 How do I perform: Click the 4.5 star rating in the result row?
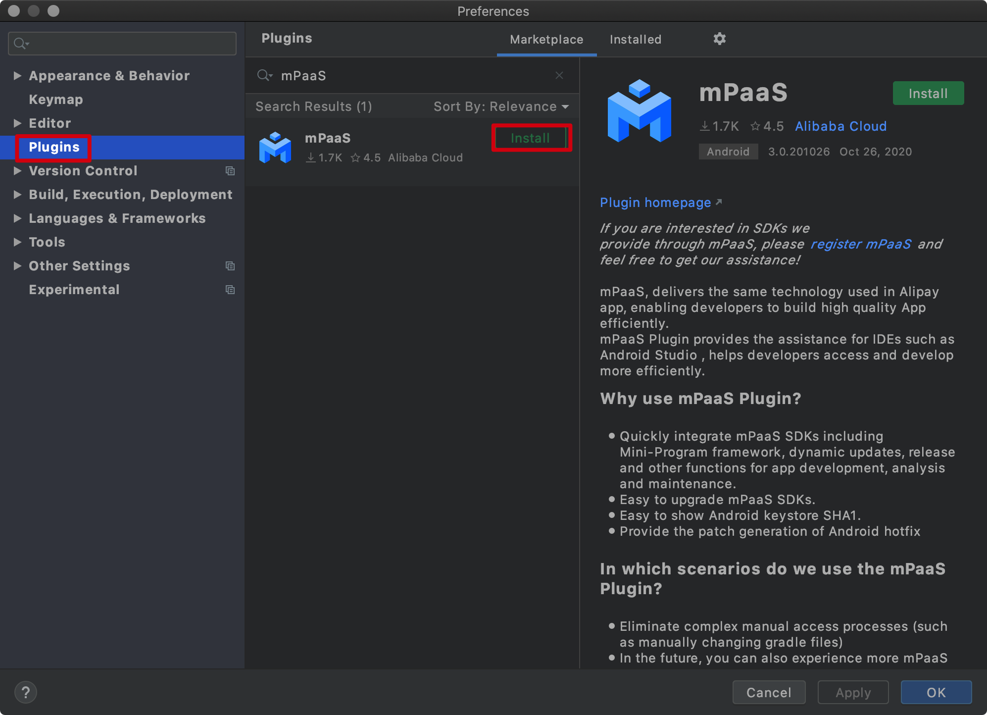tap(365, 157)
